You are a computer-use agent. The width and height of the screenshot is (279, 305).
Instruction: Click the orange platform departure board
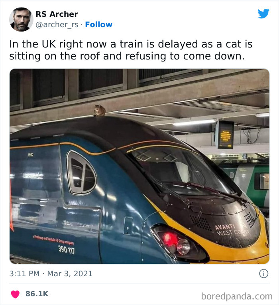click(225, 135)
